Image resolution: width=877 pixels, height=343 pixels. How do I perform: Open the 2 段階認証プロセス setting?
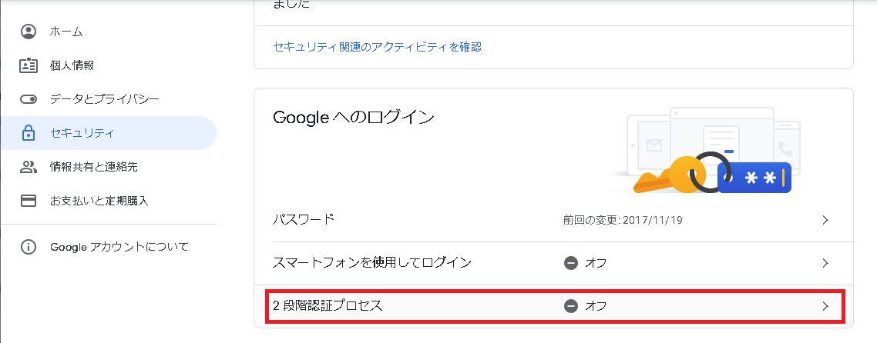point(556,305)
